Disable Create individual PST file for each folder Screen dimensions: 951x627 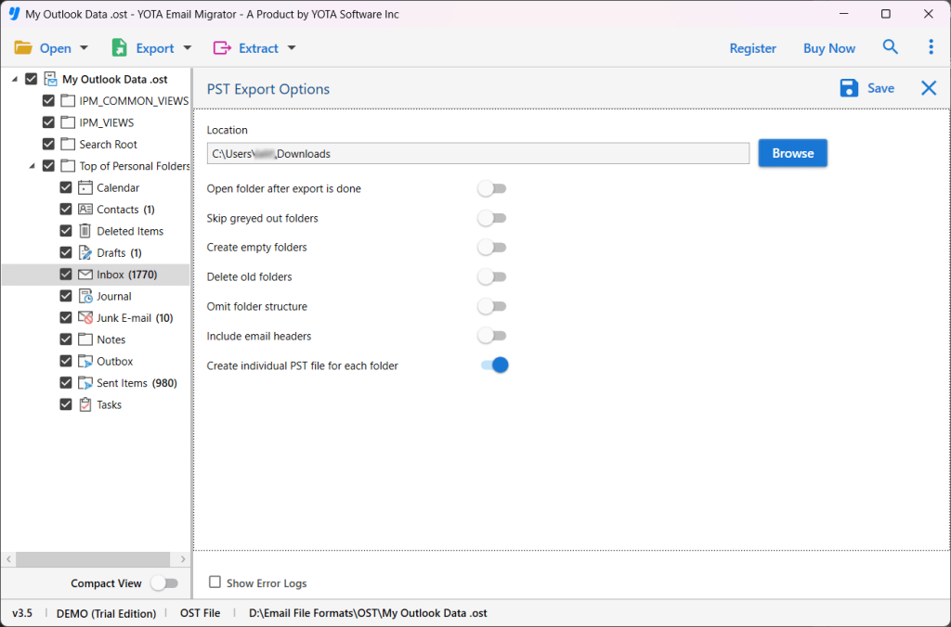coord(494,365)
